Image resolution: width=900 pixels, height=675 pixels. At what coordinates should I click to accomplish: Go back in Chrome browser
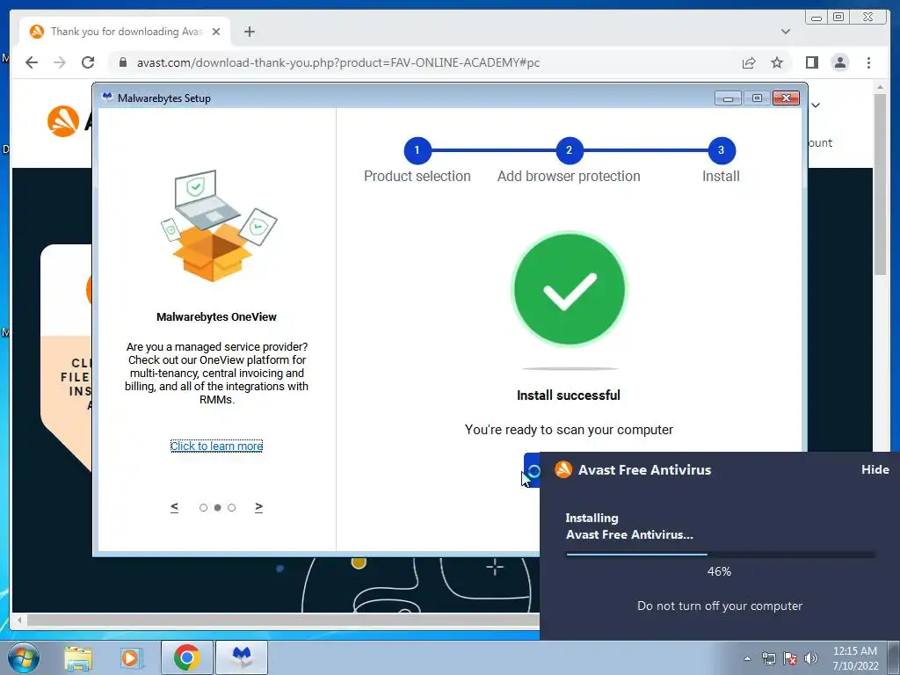pos(32,62)
